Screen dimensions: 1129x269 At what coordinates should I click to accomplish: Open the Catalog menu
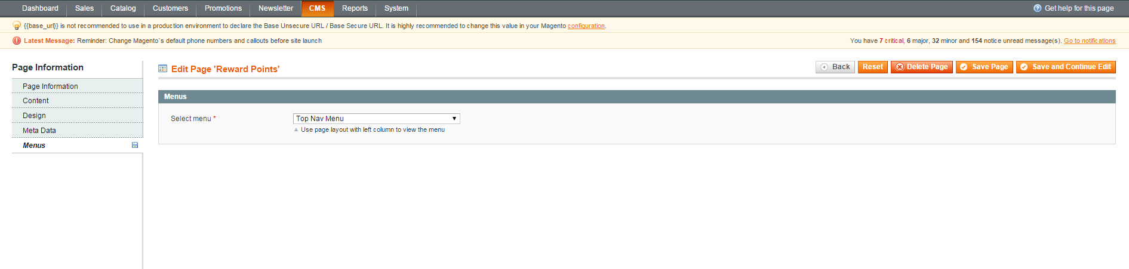point(123,8)
